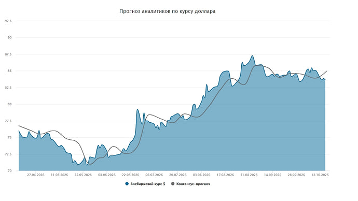Select the 22.06.2026 date axis label
Screen dimensions: 358x201
131,175
